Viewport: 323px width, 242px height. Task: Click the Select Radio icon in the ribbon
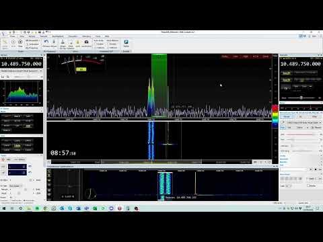[x=5, y=44]
